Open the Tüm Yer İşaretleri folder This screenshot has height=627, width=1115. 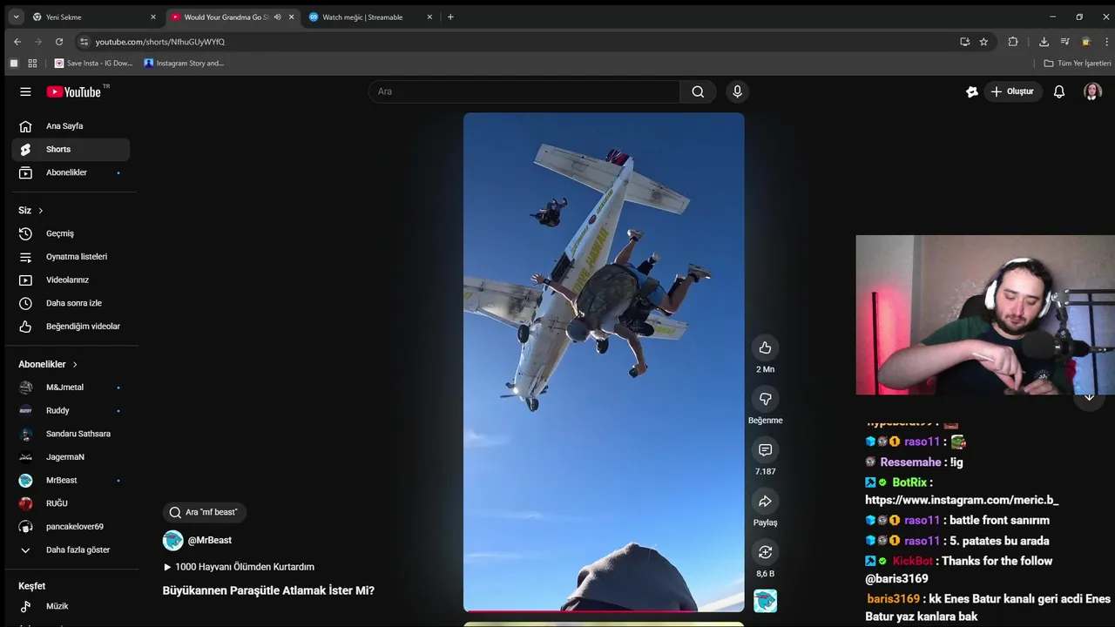coord(1078,63)
